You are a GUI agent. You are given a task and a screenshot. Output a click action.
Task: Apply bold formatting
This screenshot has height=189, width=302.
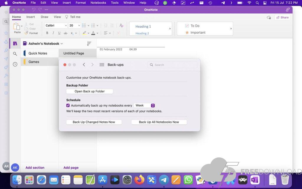click(x=47, y=33)
